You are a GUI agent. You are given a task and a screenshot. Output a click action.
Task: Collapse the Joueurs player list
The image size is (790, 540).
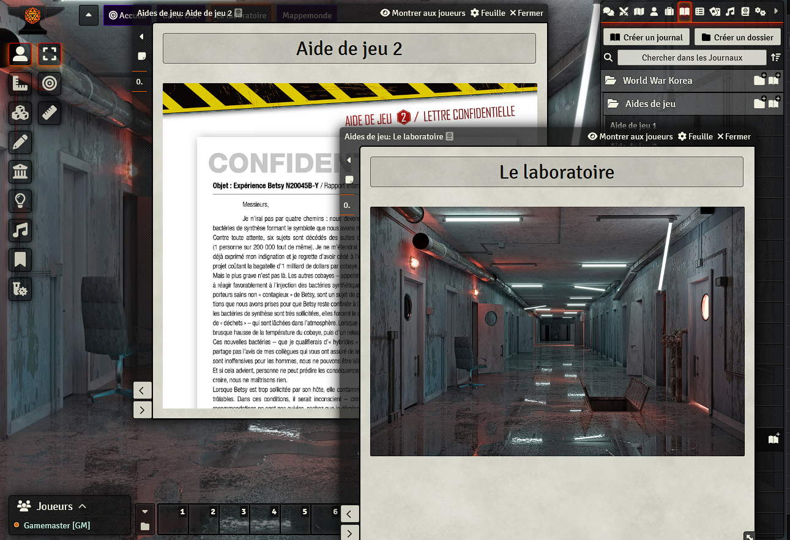[x=83, y=506]
